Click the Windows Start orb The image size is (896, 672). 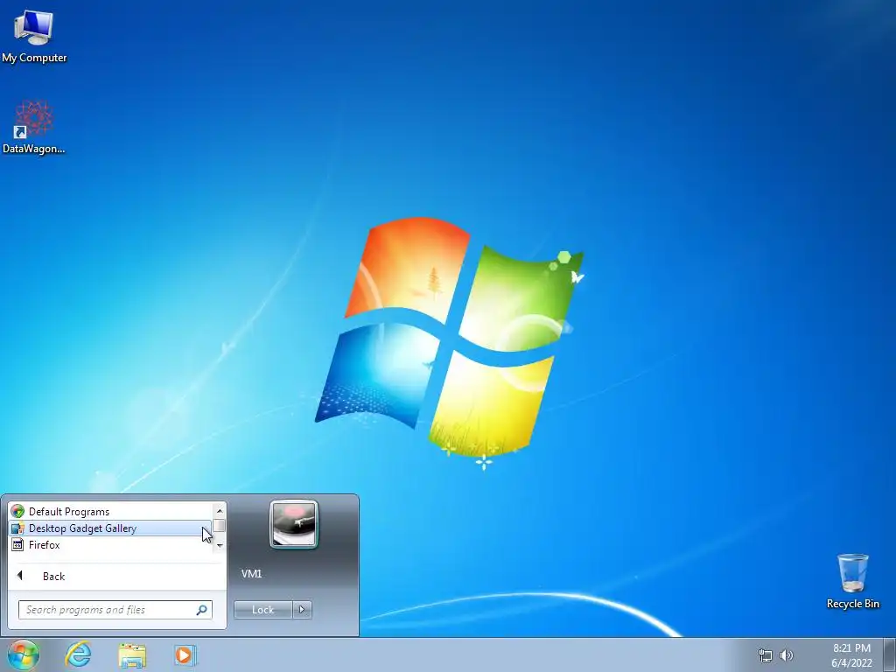(24, 654)
